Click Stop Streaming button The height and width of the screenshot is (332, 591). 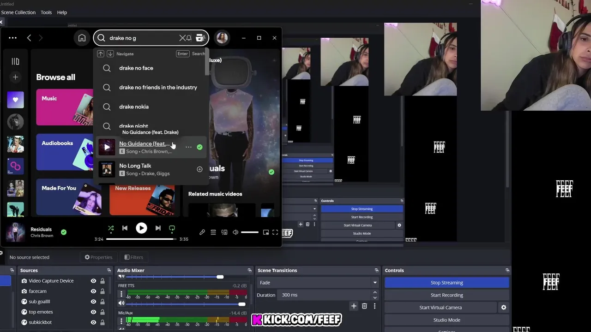click(446, 283)
